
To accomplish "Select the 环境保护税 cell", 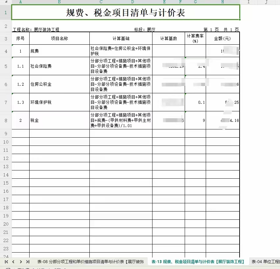I will click(59, 102).
